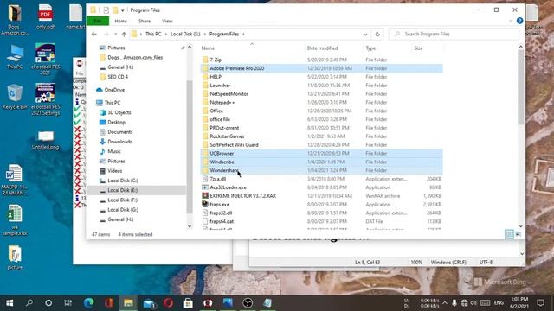Image resolution: width=554 pixels, height=311 pixels.
Task: Click the Search Program Files box
Action: (454, 35)
